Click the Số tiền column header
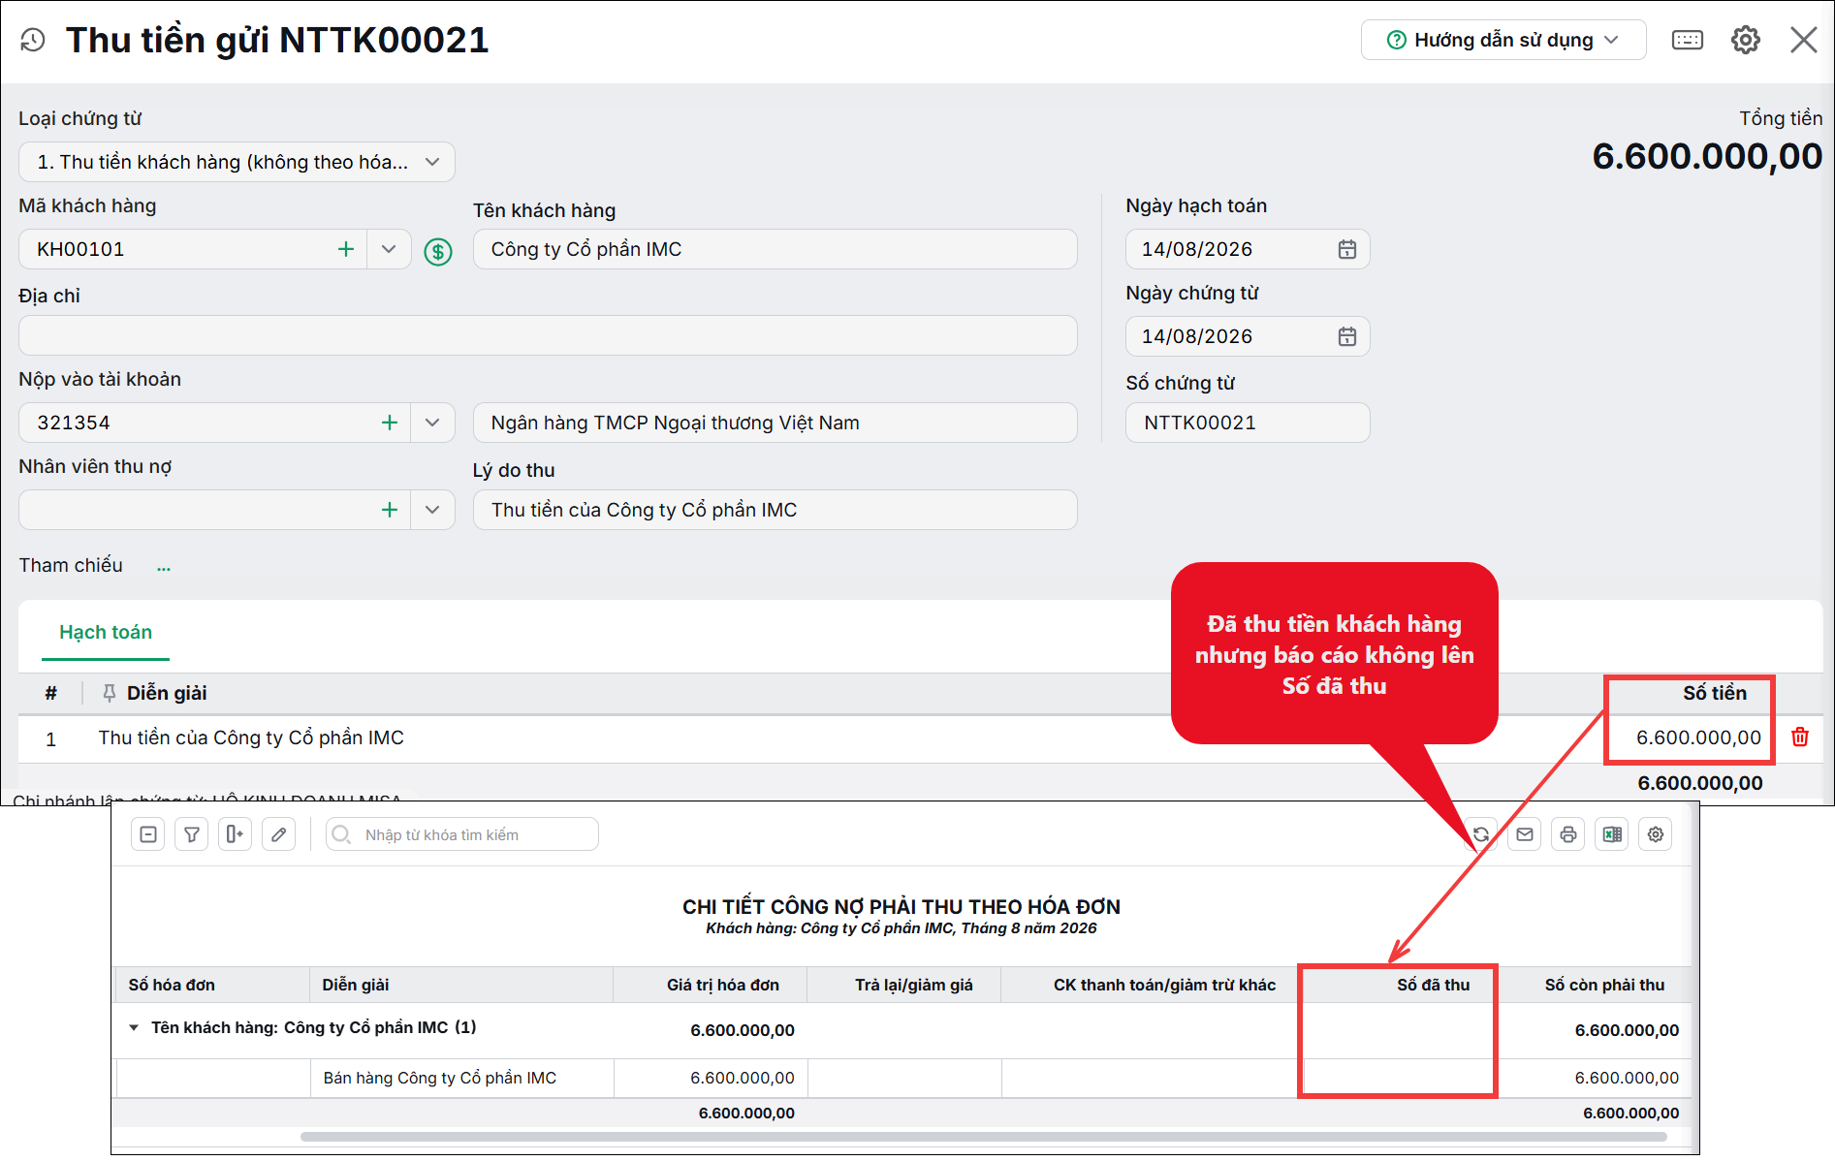 pos(1714,693)
